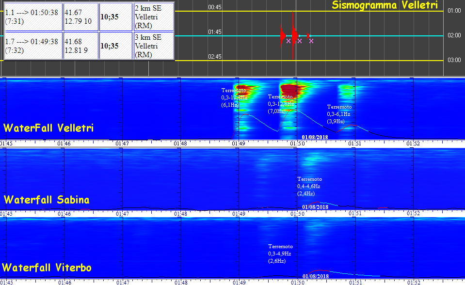
Task: Click coordinates cell '41.68 12.81 9'
Action: [81, 46]
